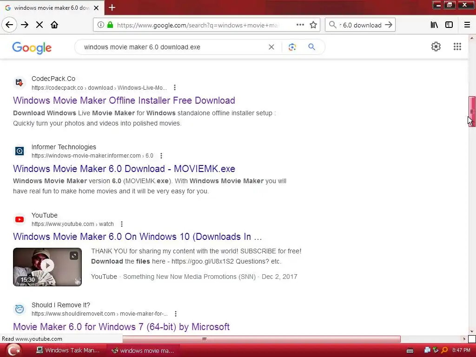Go to Google home via logo
The image size is (476, 357).
[x=32, y=48]
